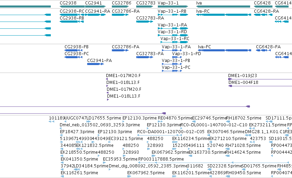
Task: Select EST LD34184.5prime
Action: click(91, 166)
